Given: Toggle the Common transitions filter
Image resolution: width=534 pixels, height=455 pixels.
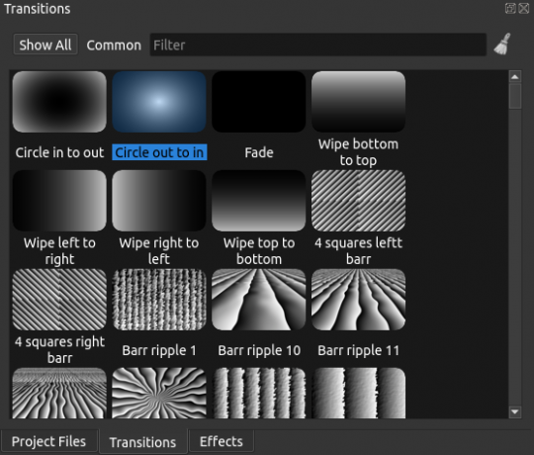Looking at the screenshot, I should click(114, 45).
